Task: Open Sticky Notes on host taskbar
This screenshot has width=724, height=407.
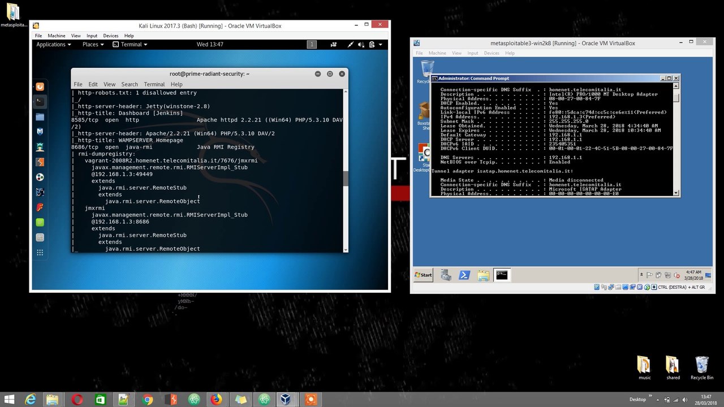Action: [240, 400]
